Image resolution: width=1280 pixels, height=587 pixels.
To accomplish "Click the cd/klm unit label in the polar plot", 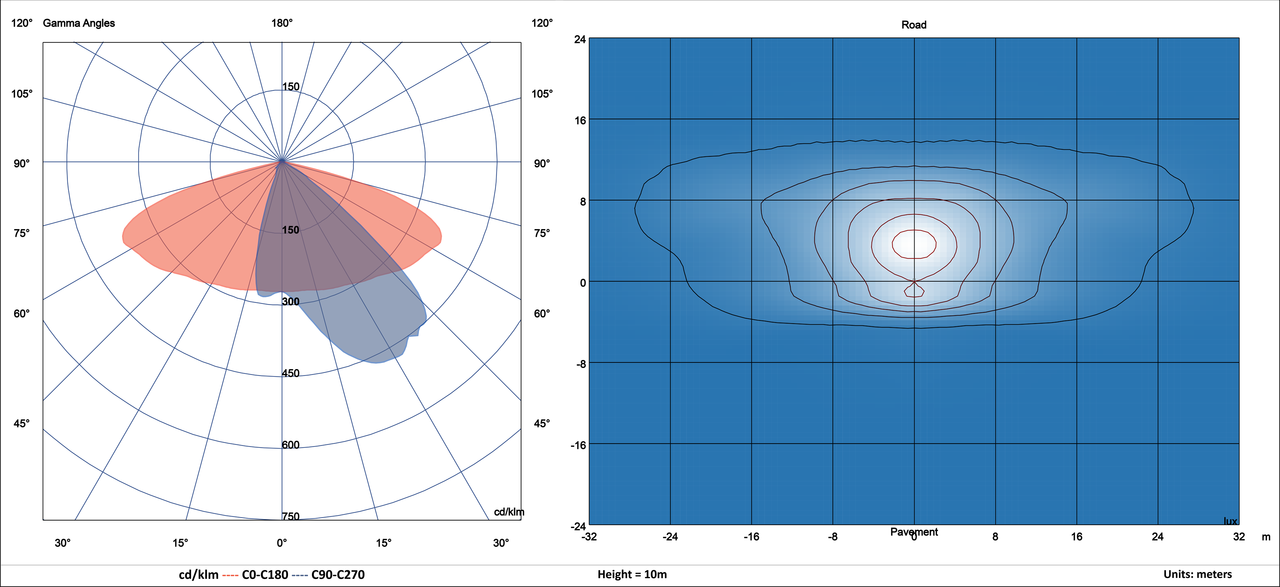I will 508,511.
